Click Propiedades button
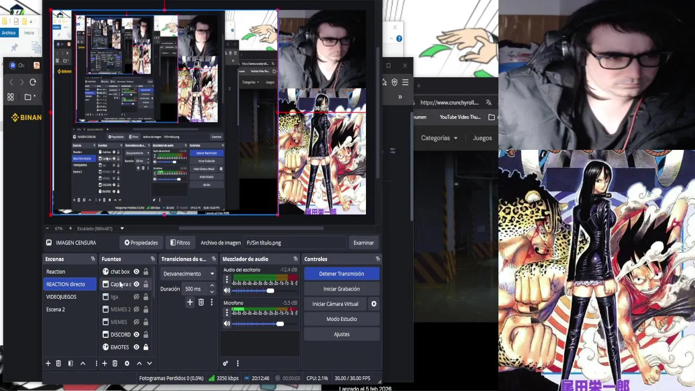The width and height of the screenshot is (695, 391). (x=141, y=243)
